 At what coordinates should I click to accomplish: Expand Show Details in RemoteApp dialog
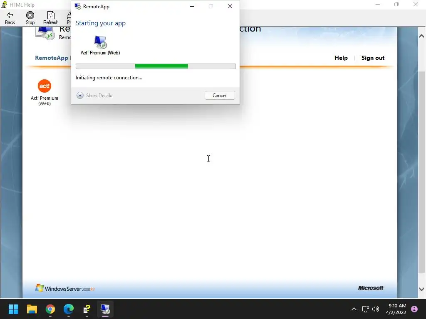coord(94,96)
